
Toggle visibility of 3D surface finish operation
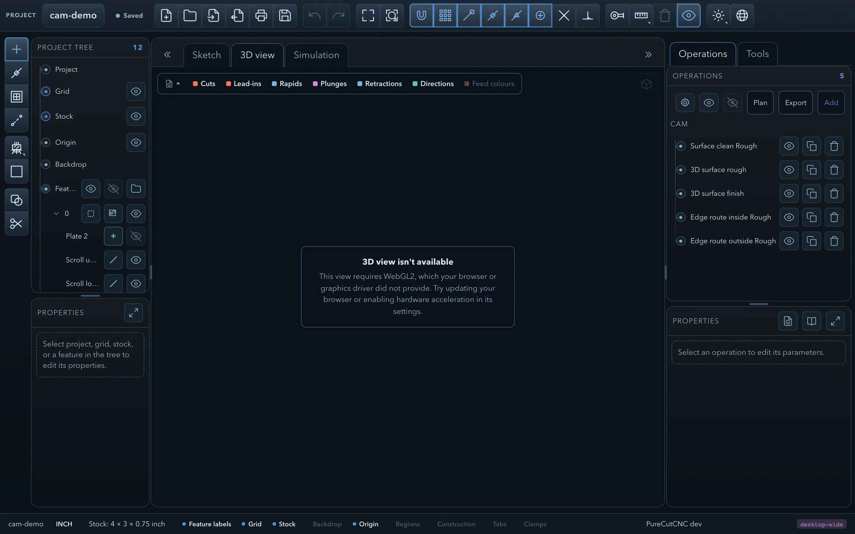point(789,193)
